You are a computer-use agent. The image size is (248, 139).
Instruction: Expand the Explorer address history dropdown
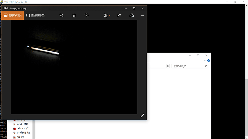pyautogui.click(x=165, y=66)
